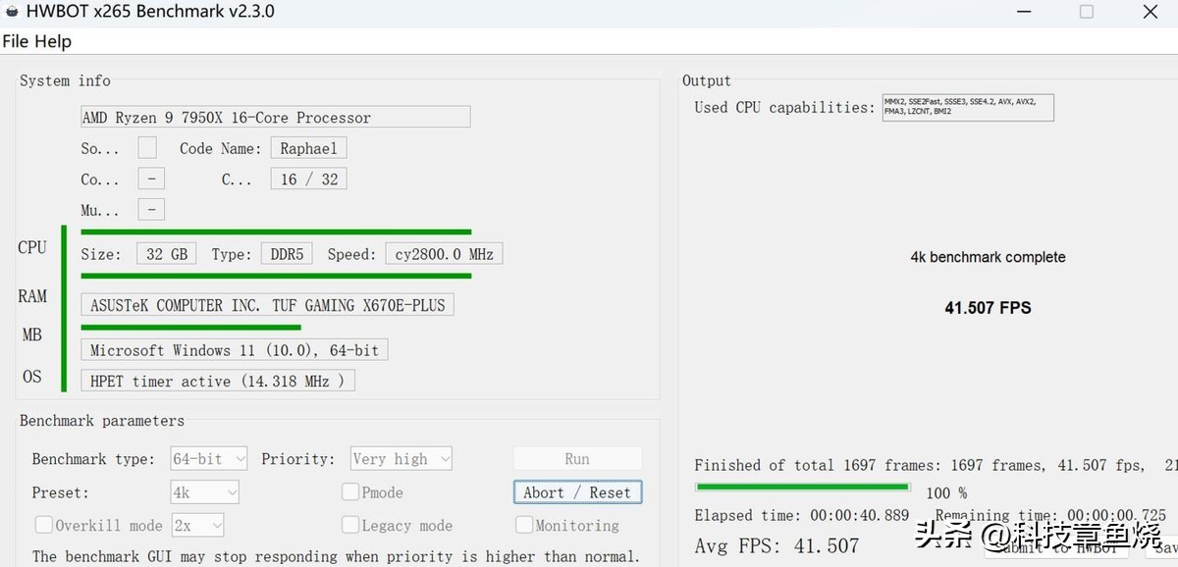Click the Mu... dash field
The height and width of the screenshot is (567, 1178).
[x=151, y=210]
